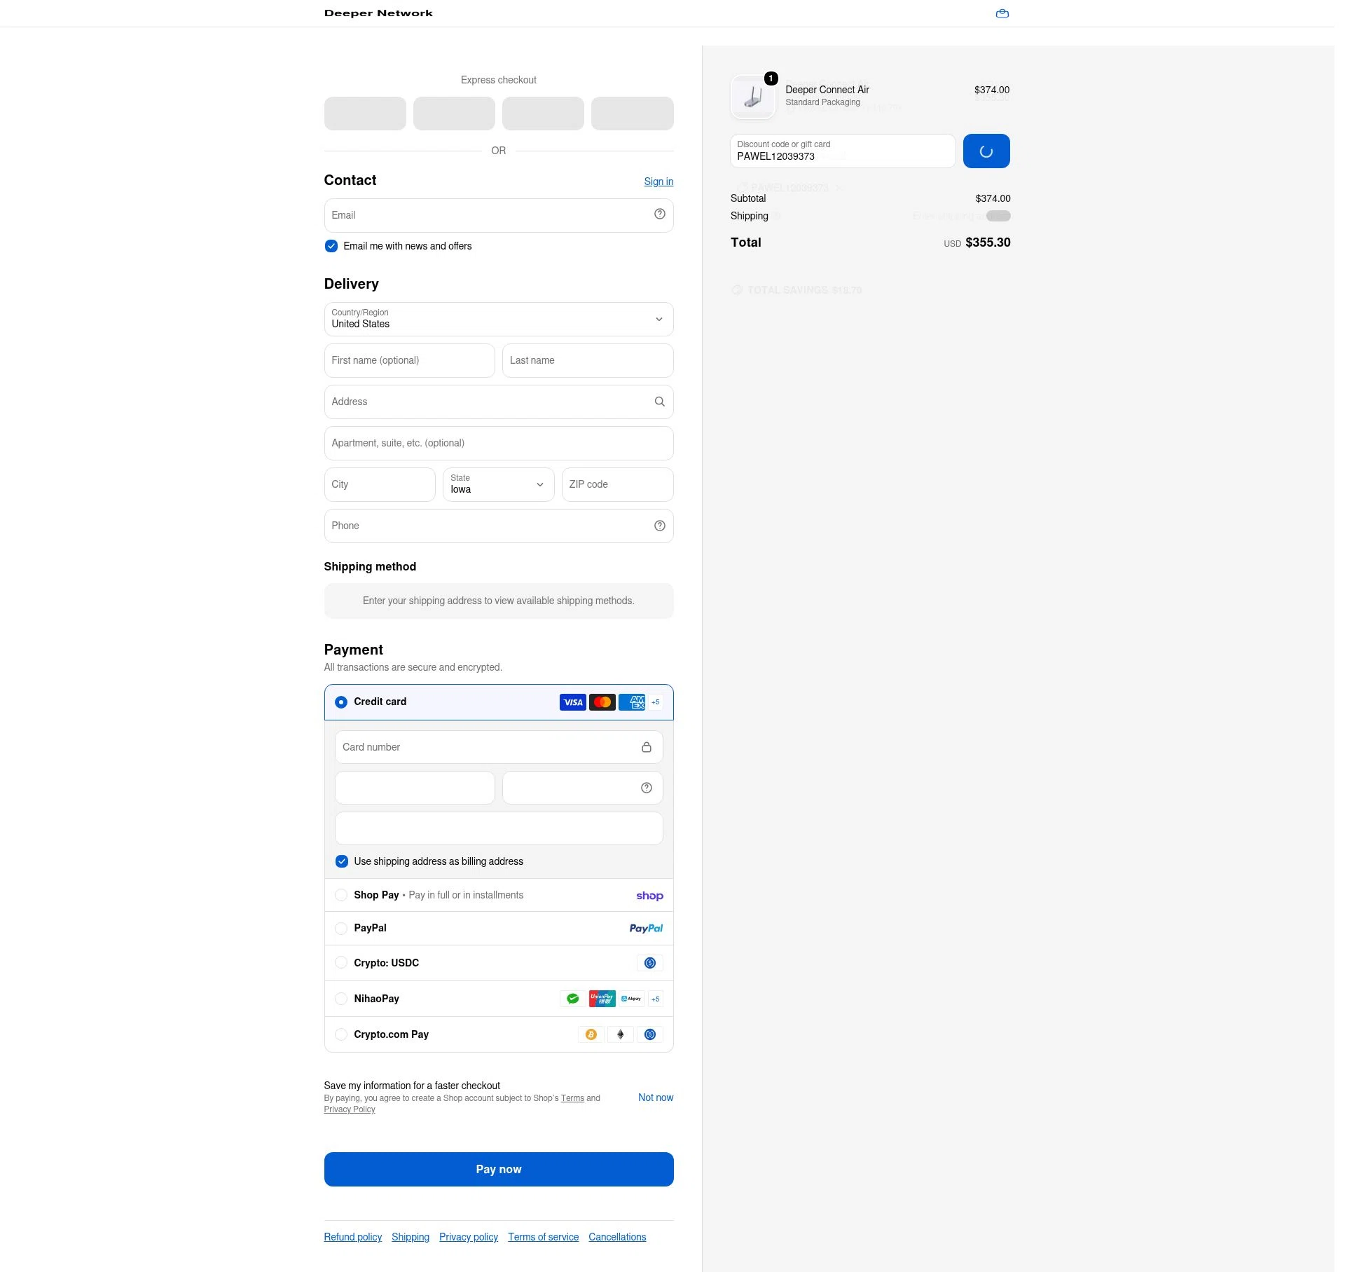
Task: Focus the ZIP code field
Action: coord(618,484)
